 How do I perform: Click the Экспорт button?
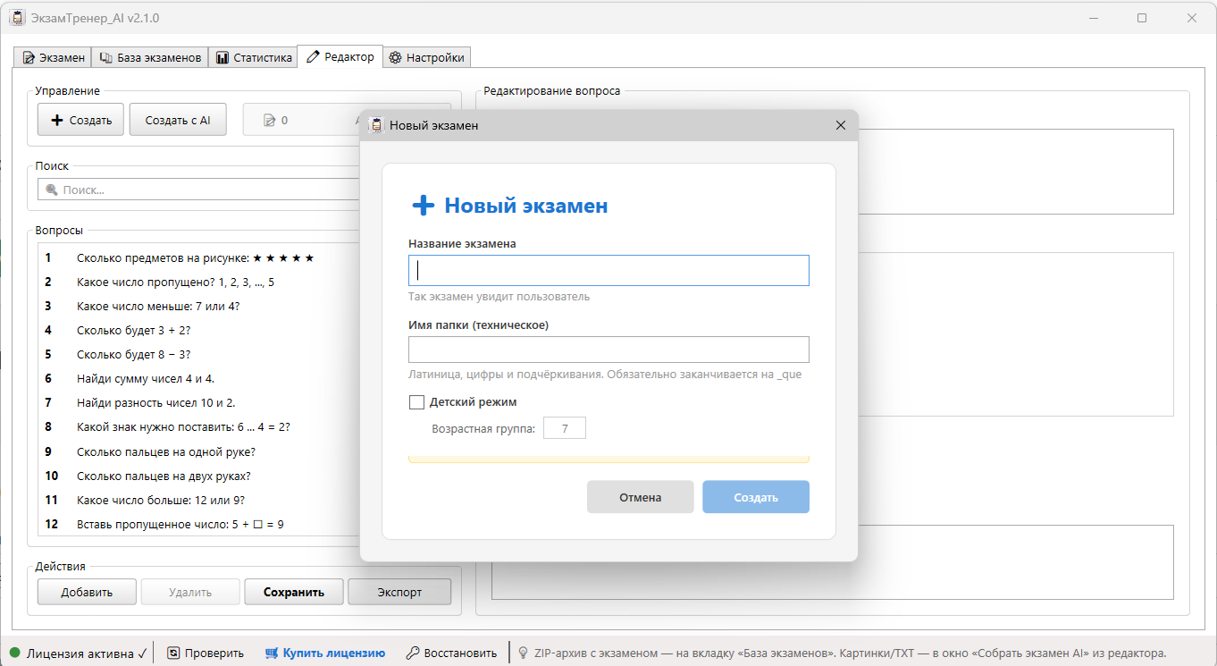(x=399, y=592)
